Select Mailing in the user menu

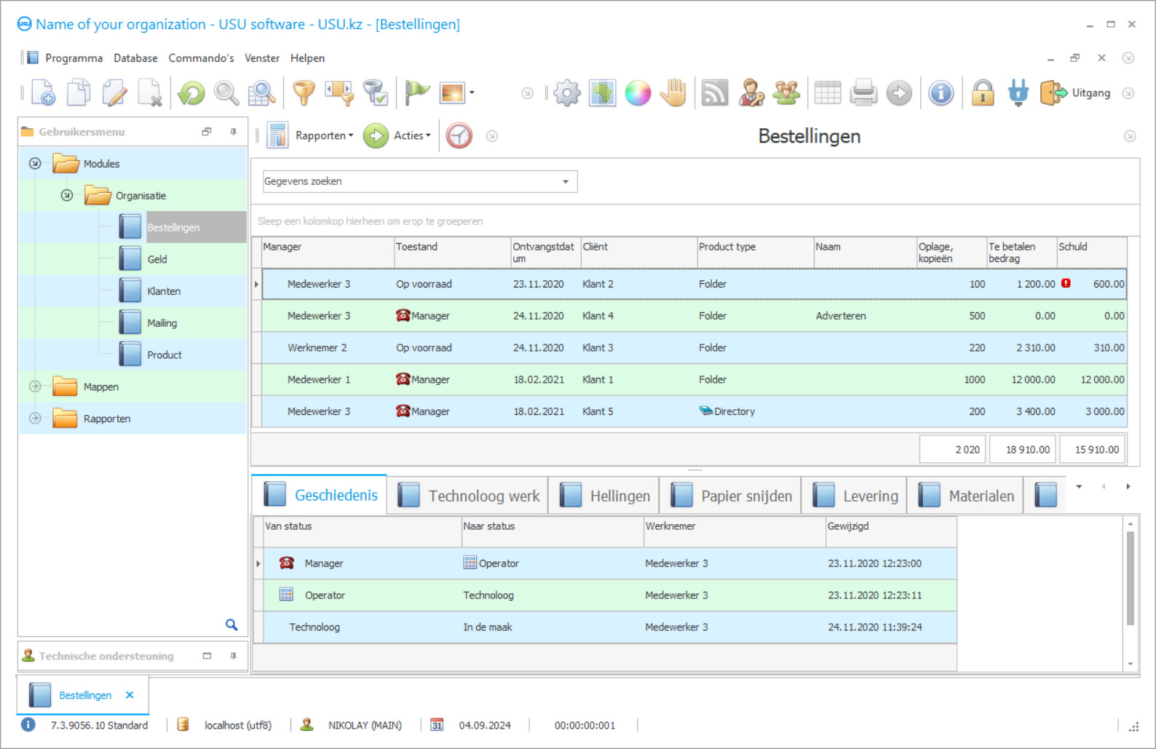162,323
